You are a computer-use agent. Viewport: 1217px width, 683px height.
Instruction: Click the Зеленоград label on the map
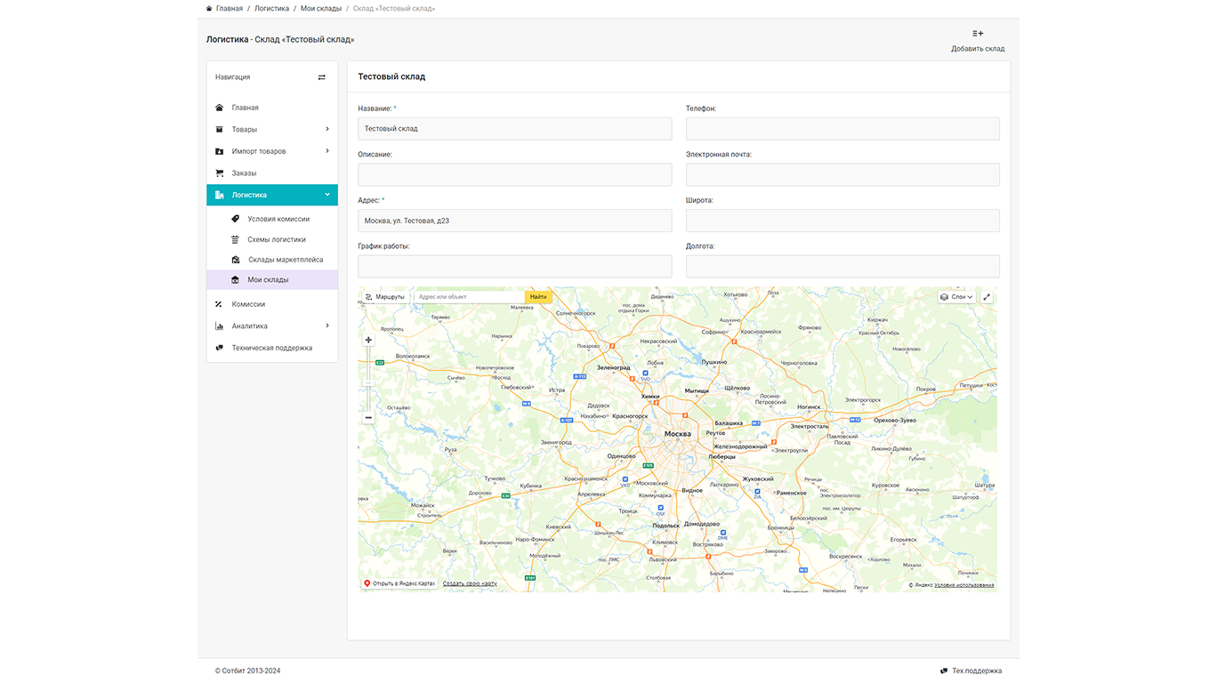tap(613, 367)
